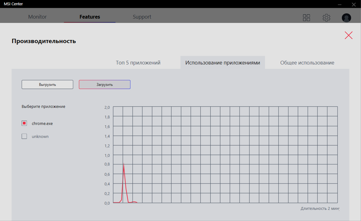Close the MSI Center window
Screen dimensions: 361x221
coord(354,4)
